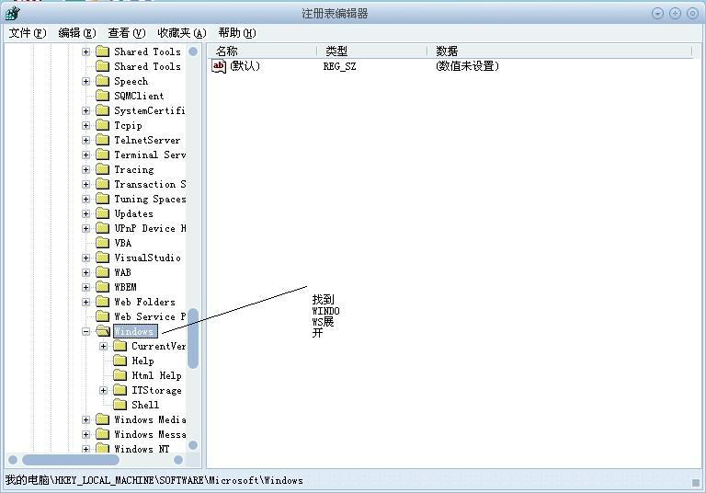
Task: Click the WBEM folder icon
Action: (x=103, y=287)
